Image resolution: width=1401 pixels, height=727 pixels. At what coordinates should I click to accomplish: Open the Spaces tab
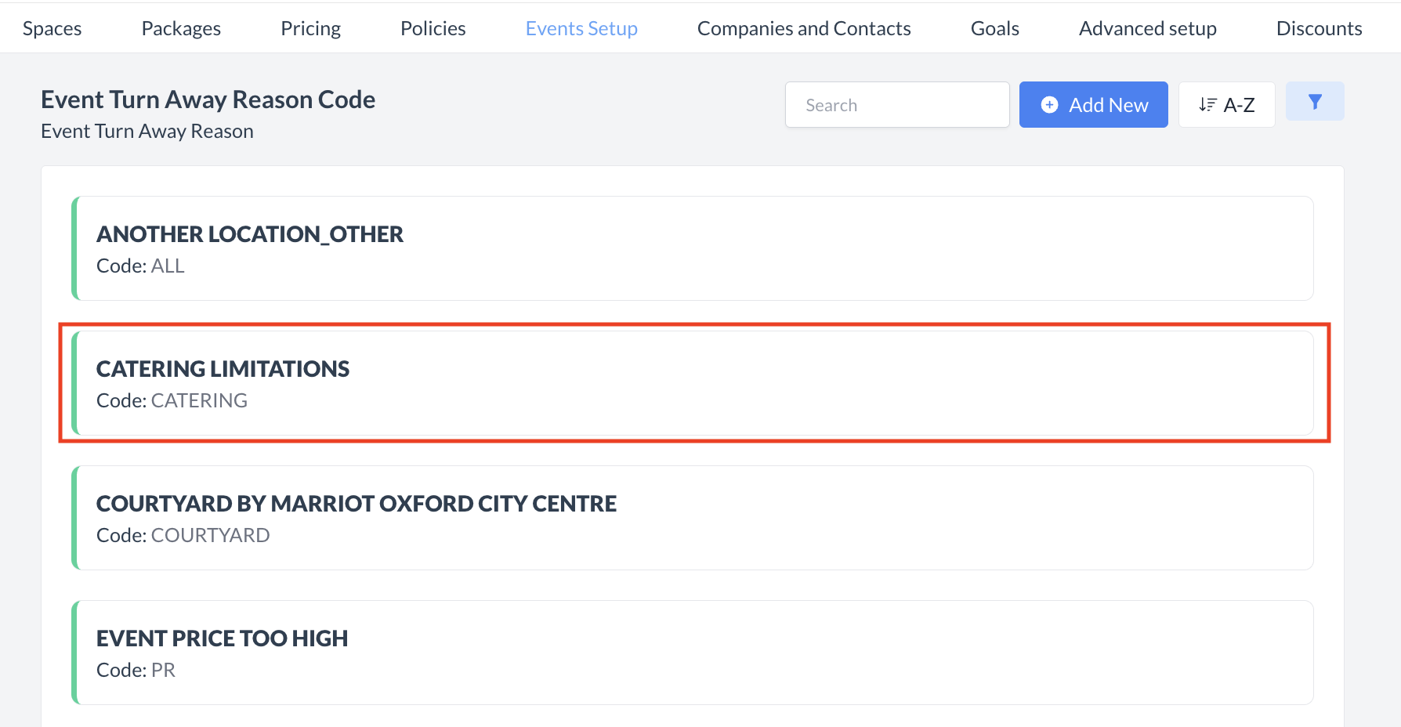[x=52, y=29]
